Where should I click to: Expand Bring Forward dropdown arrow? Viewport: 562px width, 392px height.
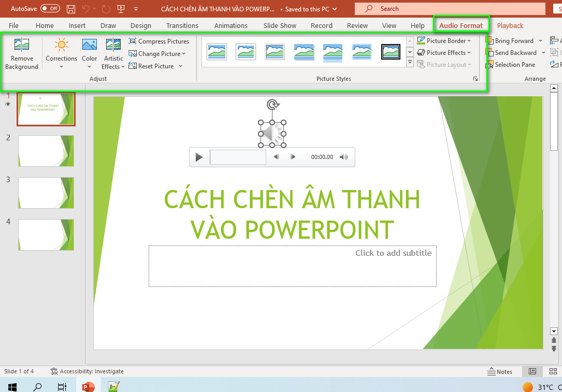(540, 41)
